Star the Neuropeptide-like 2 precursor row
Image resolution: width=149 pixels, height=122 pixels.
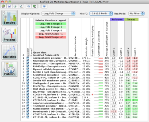(x=31, y=61)
